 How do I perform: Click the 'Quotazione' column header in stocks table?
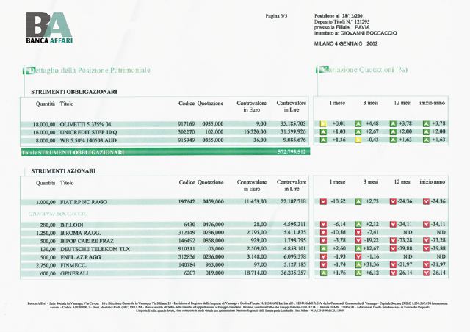coord(211,182)
